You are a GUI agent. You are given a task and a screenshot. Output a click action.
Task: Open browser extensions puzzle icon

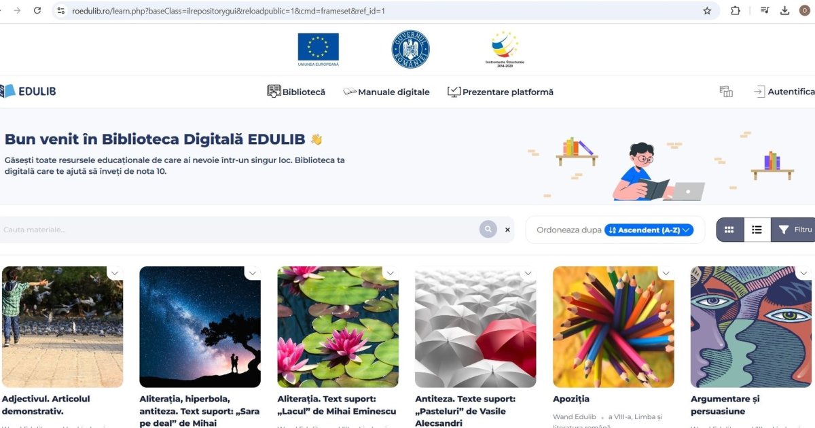[736, 11]
